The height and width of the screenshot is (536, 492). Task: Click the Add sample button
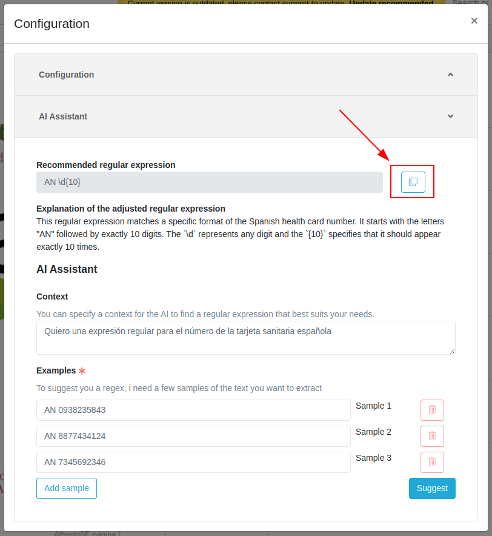[67, 488]
